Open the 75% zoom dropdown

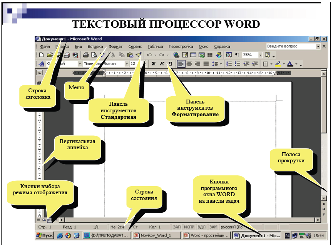click(x=260, y=55)
